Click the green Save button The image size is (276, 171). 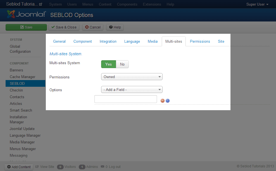tap(26, 27)
